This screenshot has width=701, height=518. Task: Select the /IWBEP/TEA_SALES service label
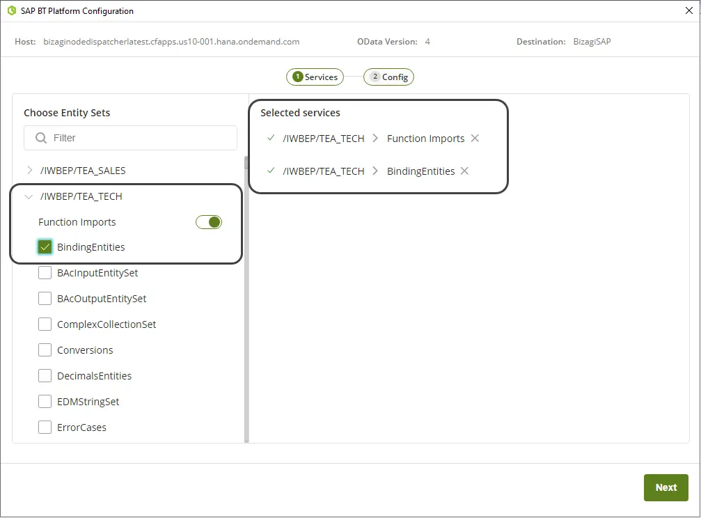(x=83, y=171)
